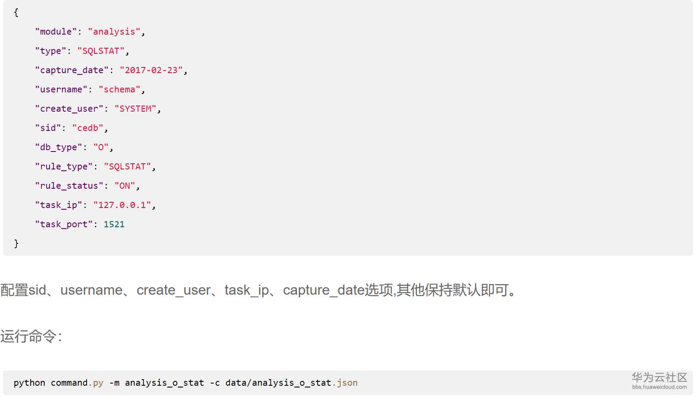Image resolution: width=696 pixels, height=398 pixels.
Task: Click the "SYSTEM" create_user value
Action: point(135,109)
